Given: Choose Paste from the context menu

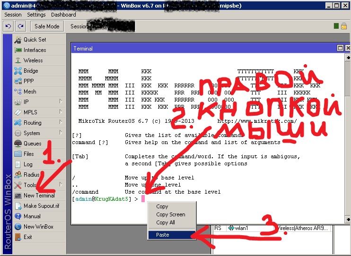Looking at the screenshot, I should pos(162,235).
